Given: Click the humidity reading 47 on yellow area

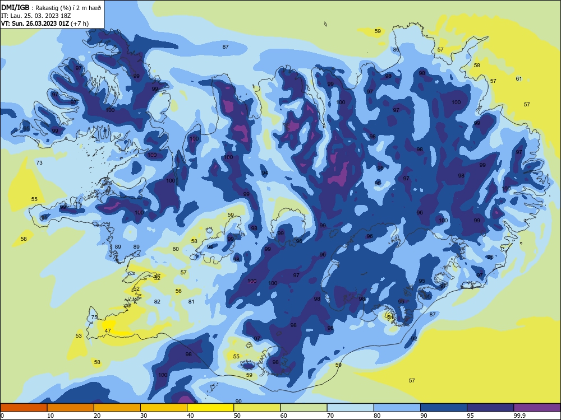Looking at the screenshot, I should [x=108, y=331].
